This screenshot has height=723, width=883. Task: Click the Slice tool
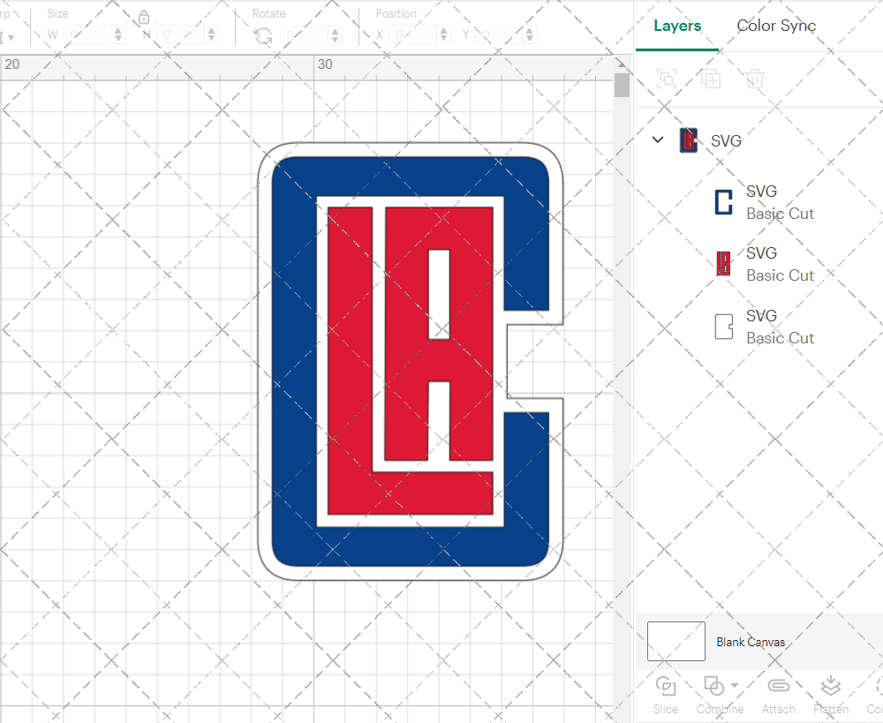click(x=665, y=695)
